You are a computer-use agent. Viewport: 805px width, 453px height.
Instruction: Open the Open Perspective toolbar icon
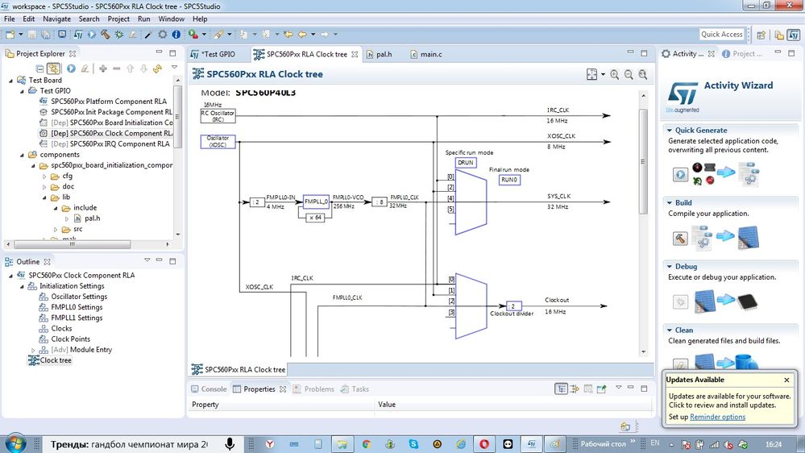[x=761, y=35]
